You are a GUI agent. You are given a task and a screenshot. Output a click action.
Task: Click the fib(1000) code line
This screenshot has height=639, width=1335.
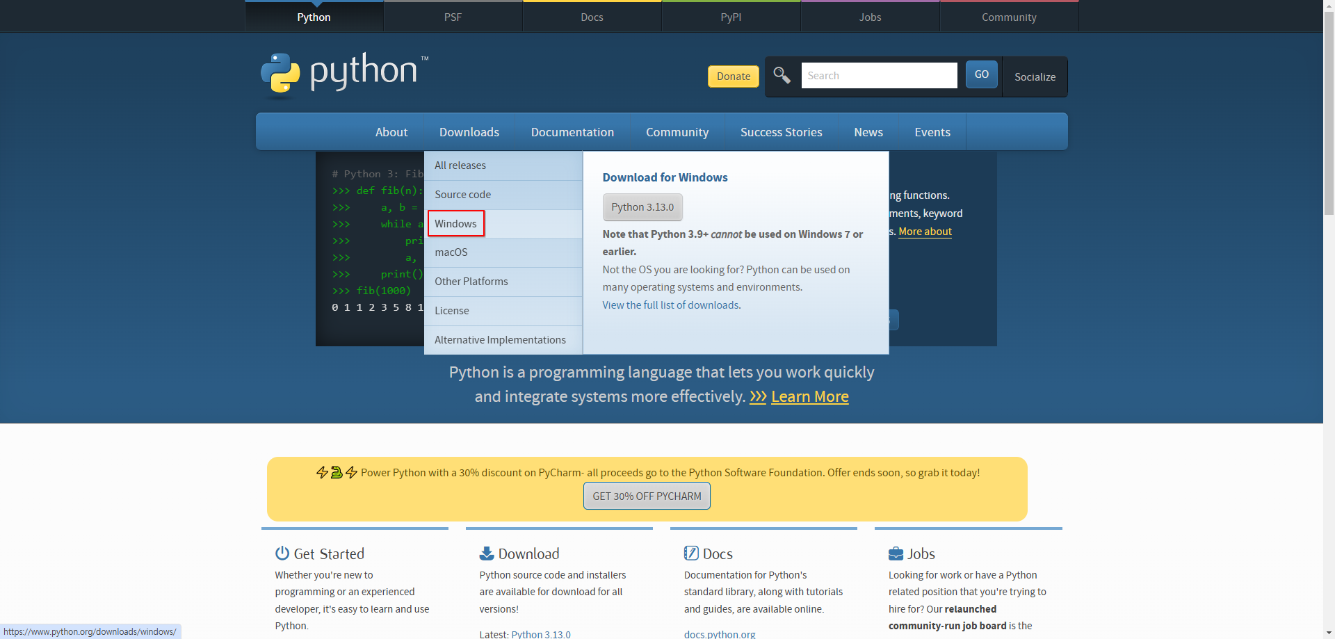[371, 291]
